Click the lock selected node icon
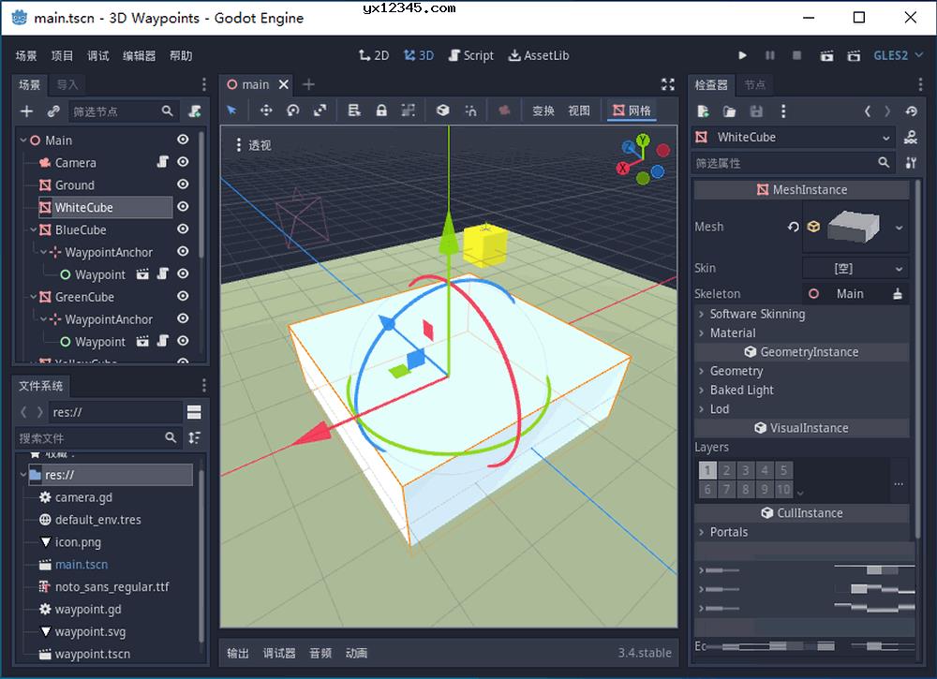 point(381,111)
